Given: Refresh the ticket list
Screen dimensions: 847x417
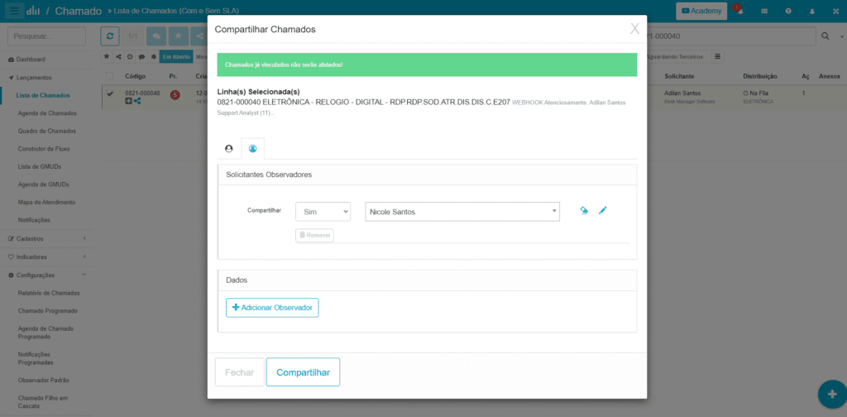Looking at the screenshot, I should [110, 36].
